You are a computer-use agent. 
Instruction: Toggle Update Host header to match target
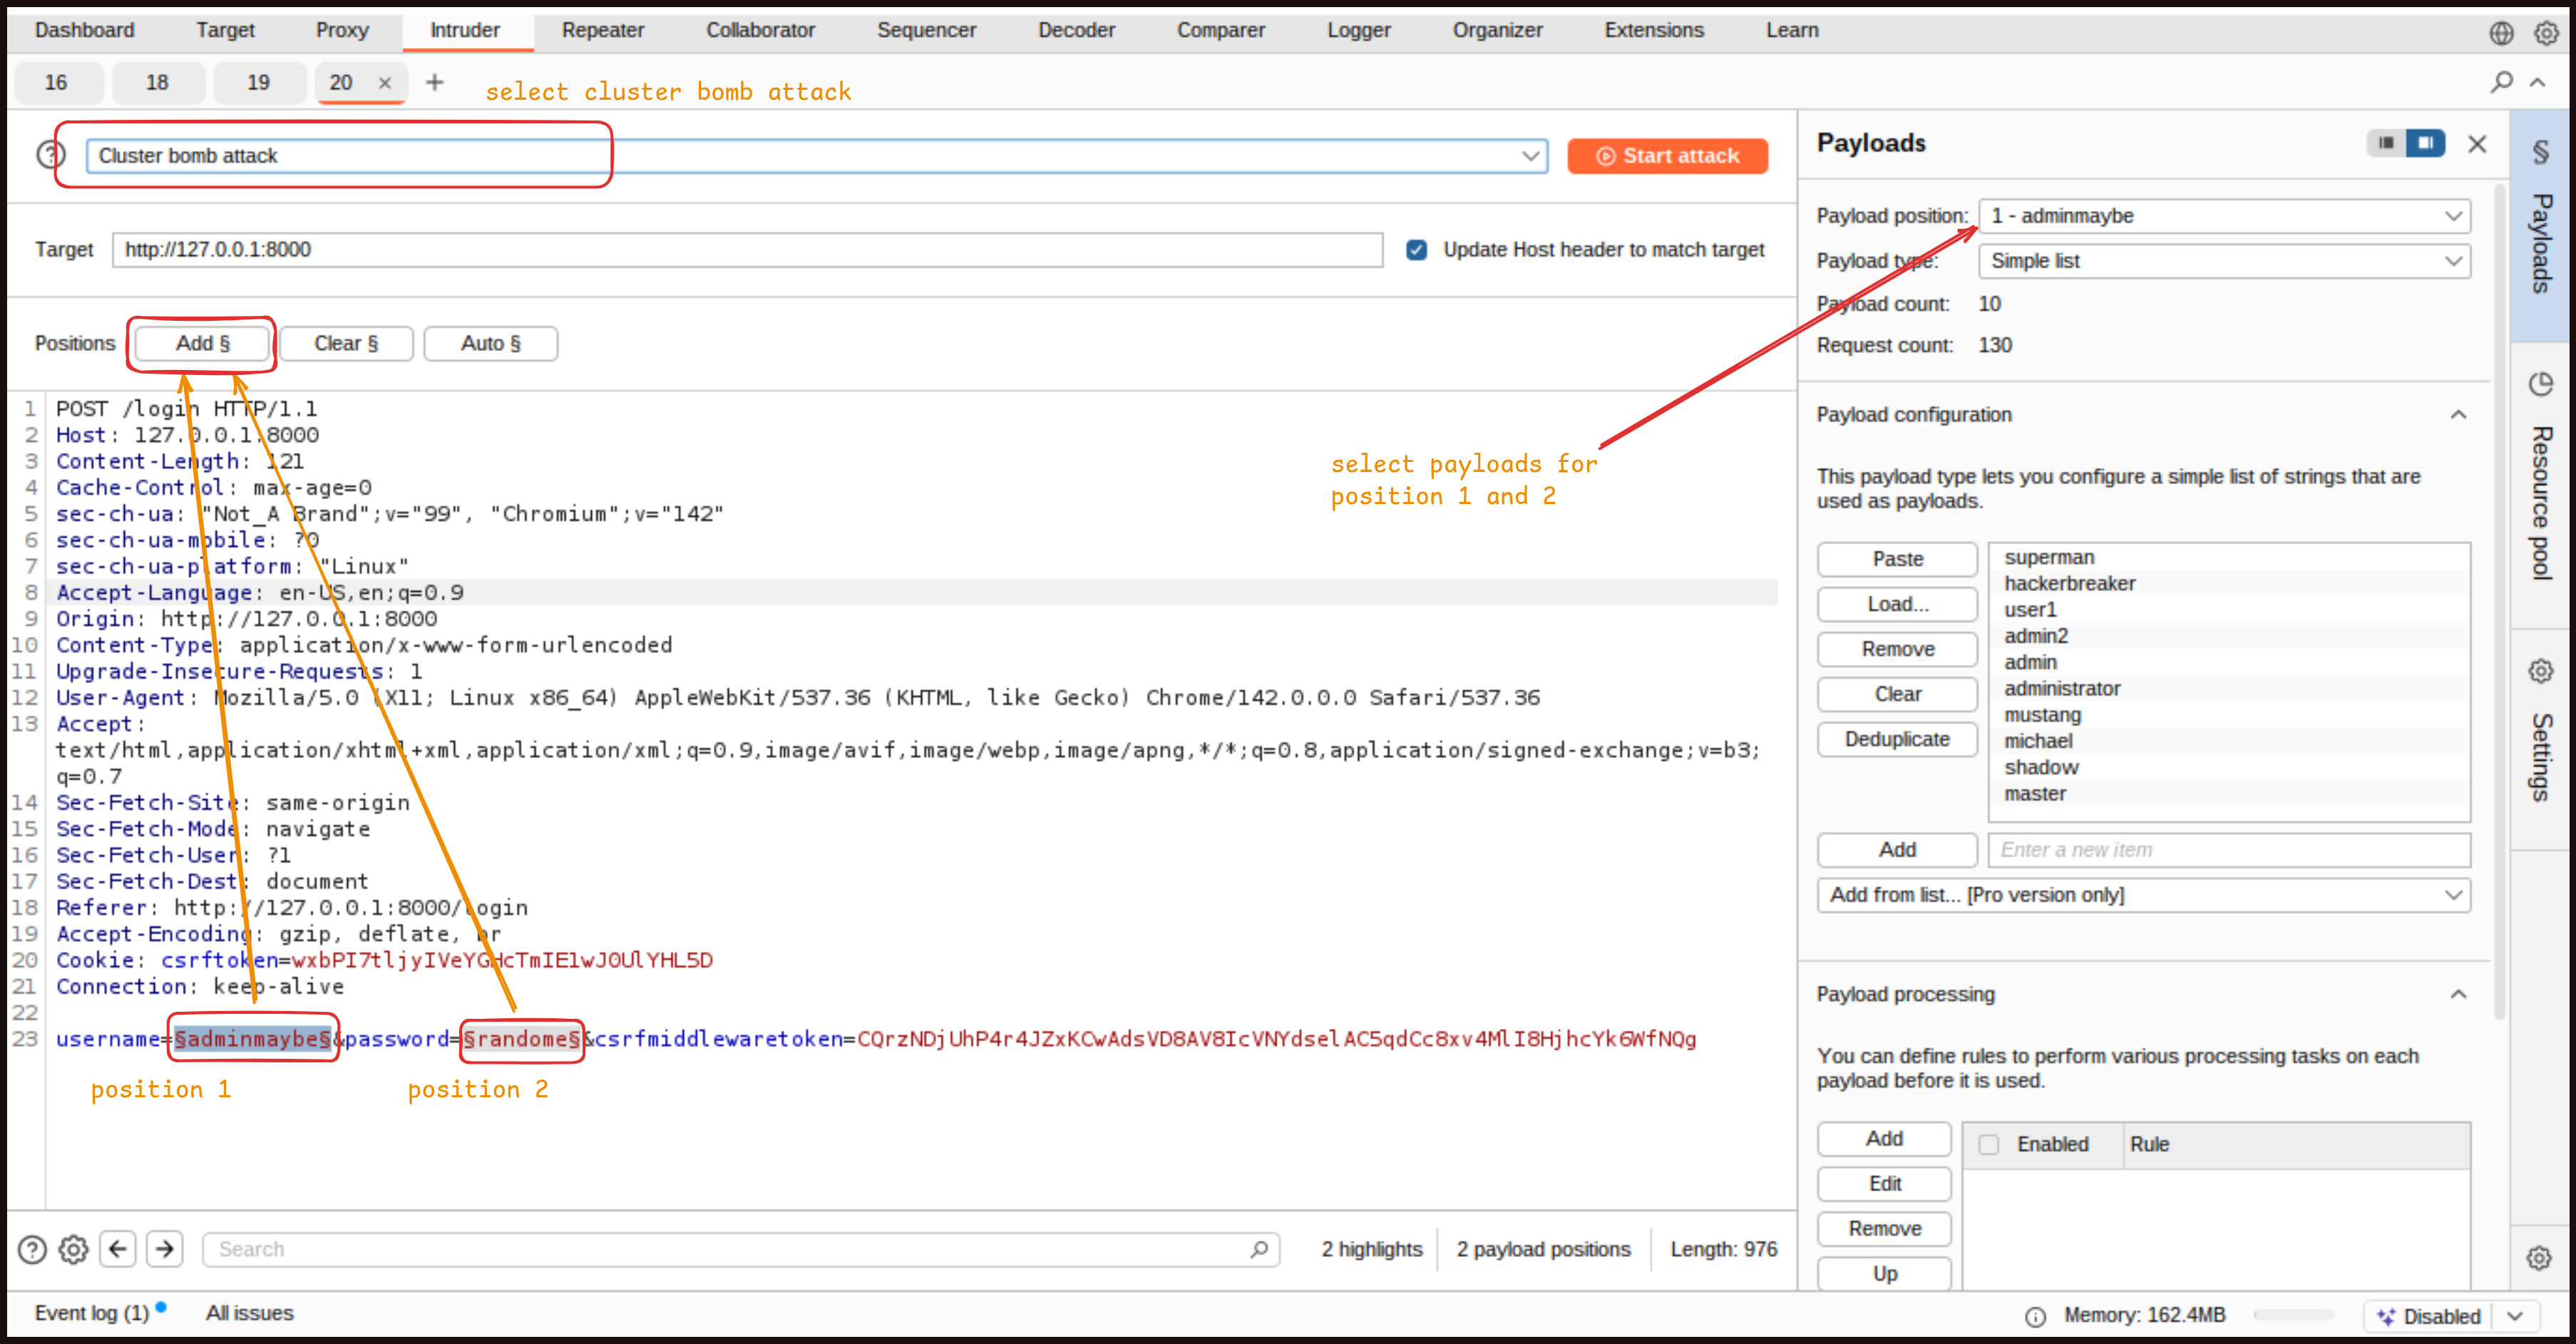1416,250
